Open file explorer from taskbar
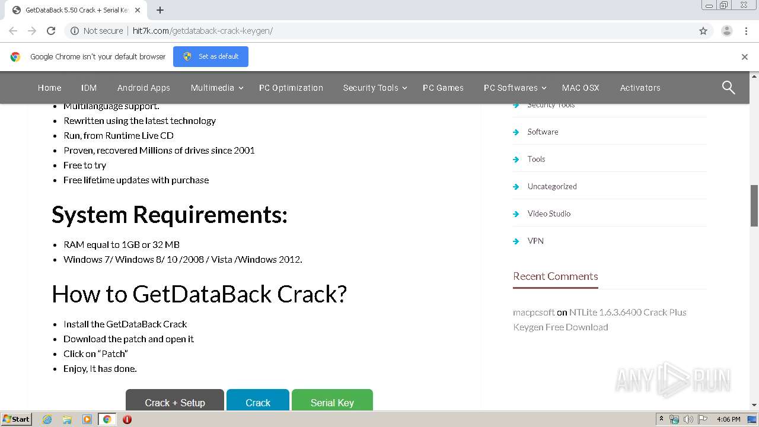The width and height of the screenshot is (759, 427). (x=67, y=419)
